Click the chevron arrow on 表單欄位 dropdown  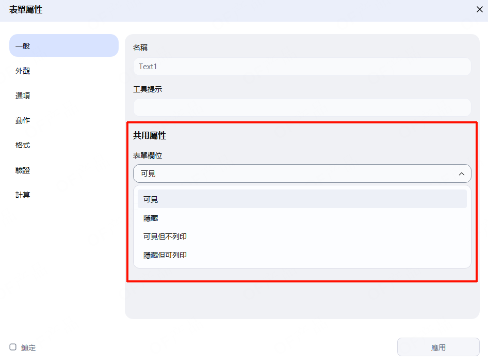(x=462, y=174)
